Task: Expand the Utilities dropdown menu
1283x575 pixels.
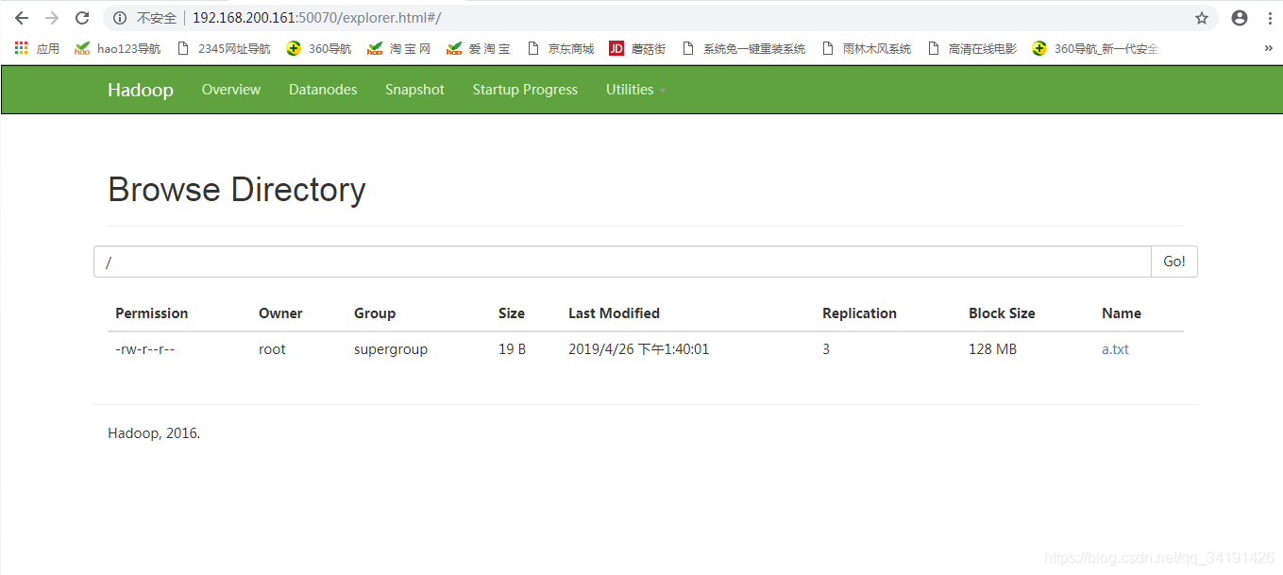Action: pos(636,90)
